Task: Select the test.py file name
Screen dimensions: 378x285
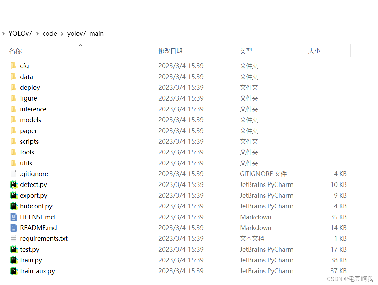Action: pyautogui.click(x=30, y=249)
